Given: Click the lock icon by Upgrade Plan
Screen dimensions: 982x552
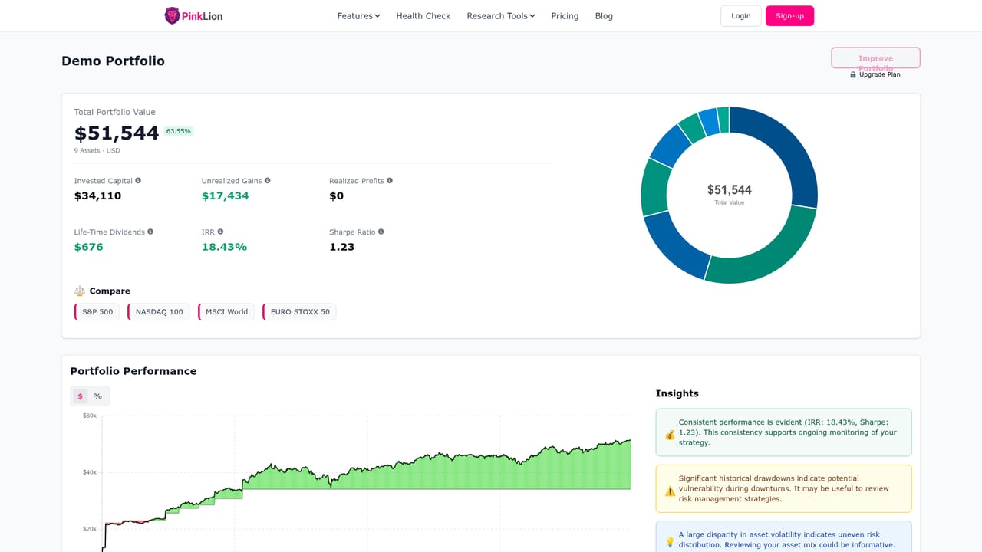Looking at the screenshot, I should coord(853,74).
